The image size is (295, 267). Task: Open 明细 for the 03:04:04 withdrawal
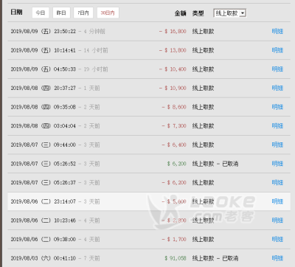277,126
